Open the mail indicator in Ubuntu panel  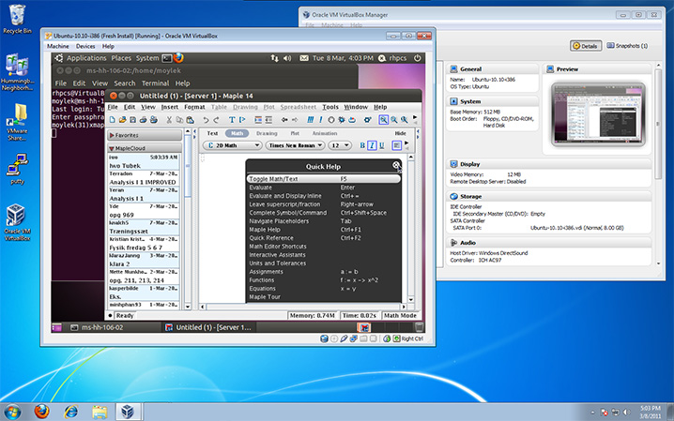[304, 58]
